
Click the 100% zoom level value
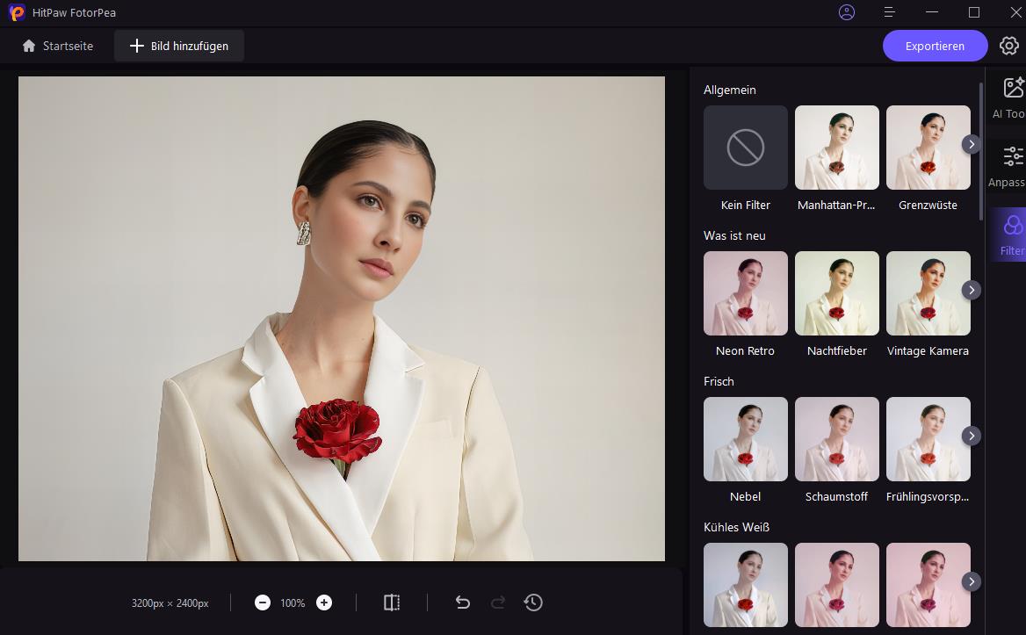[293, 603]
